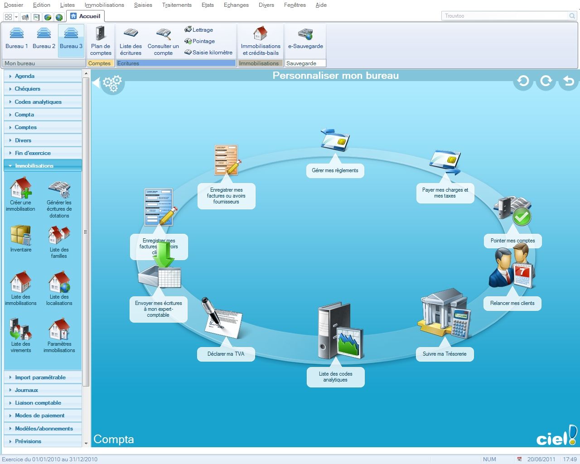Expand the Journaux sidebar section
580x464 pixels.
[x=26, y=390]
